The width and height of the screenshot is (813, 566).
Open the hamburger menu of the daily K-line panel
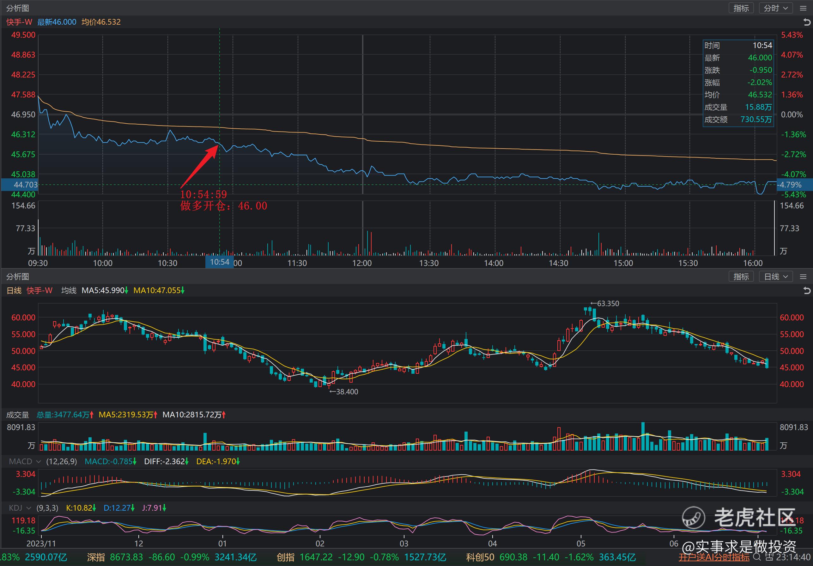[x=803, y=276]
